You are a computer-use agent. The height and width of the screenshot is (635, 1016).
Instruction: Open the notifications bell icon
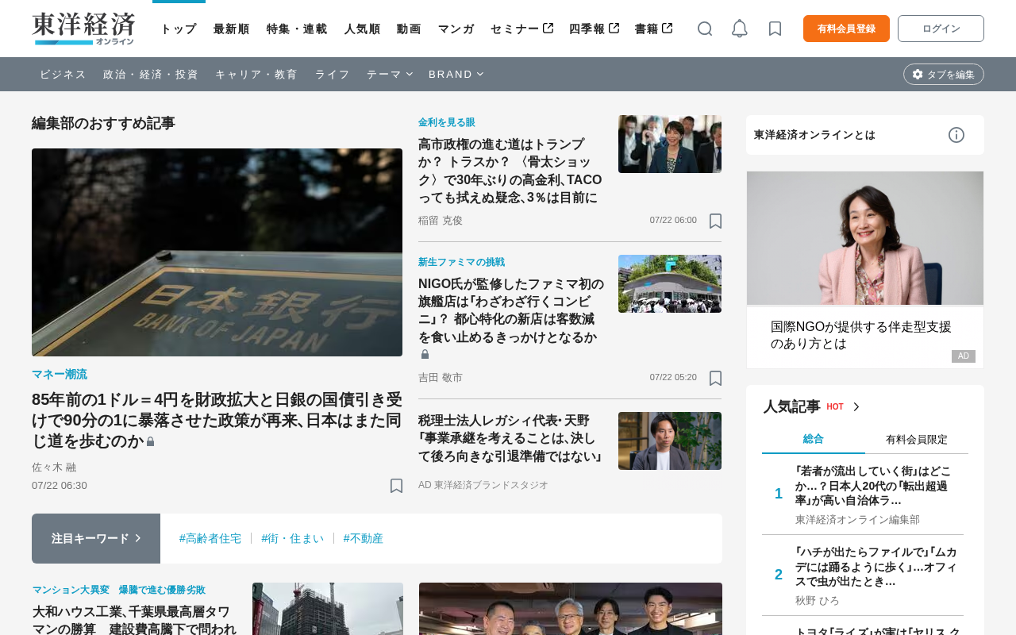[x=740, y=29]
